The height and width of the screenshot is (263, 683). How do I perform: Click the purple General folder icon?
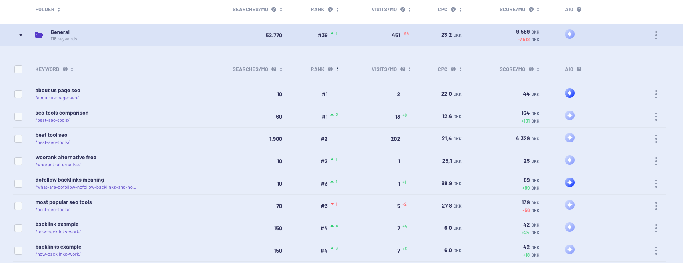tap(39, 35)
